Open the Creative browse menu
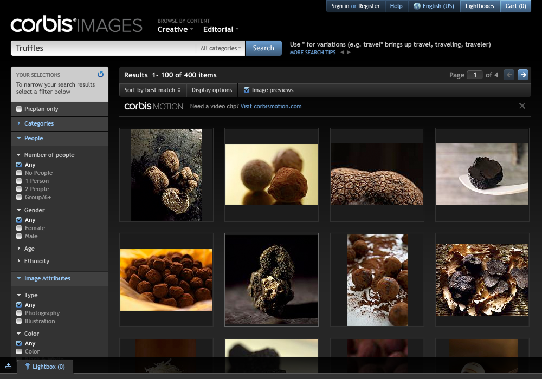Screen dimensions: 542x379 point(175,30)
